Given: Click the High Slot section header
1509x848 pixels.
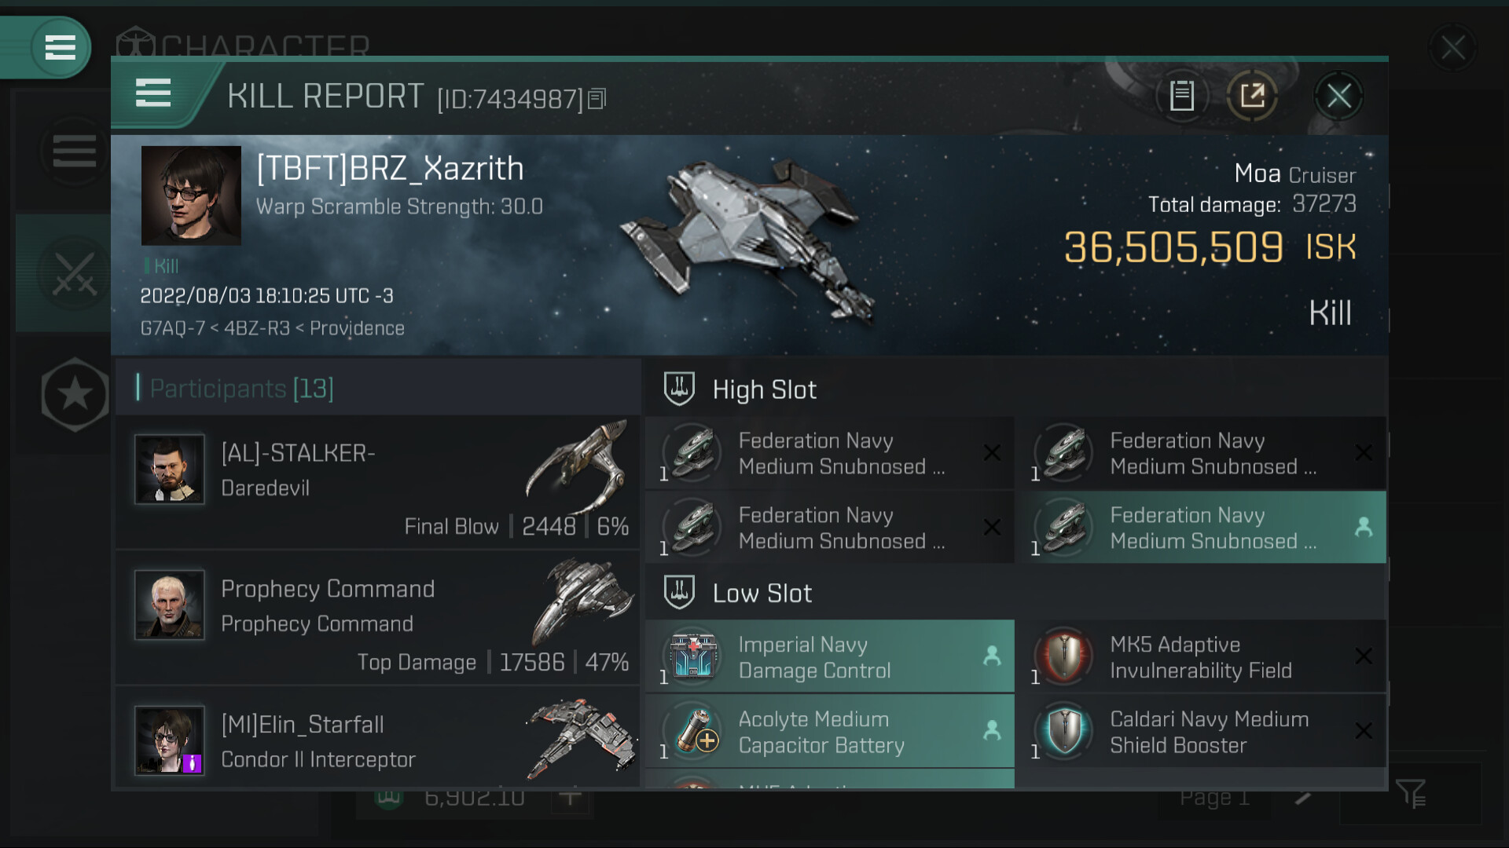Looking at the screenshot, I should click(764, 389).
